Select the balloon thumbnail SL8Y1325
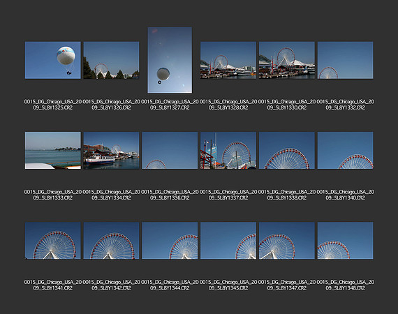398x314 pixels. 53,60
